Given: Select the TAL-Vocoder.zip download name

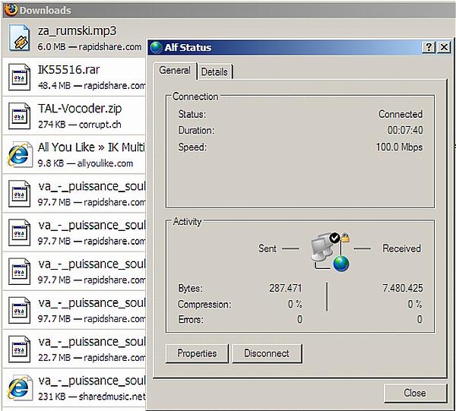Looking at the screenshot, I should (79, 109).
